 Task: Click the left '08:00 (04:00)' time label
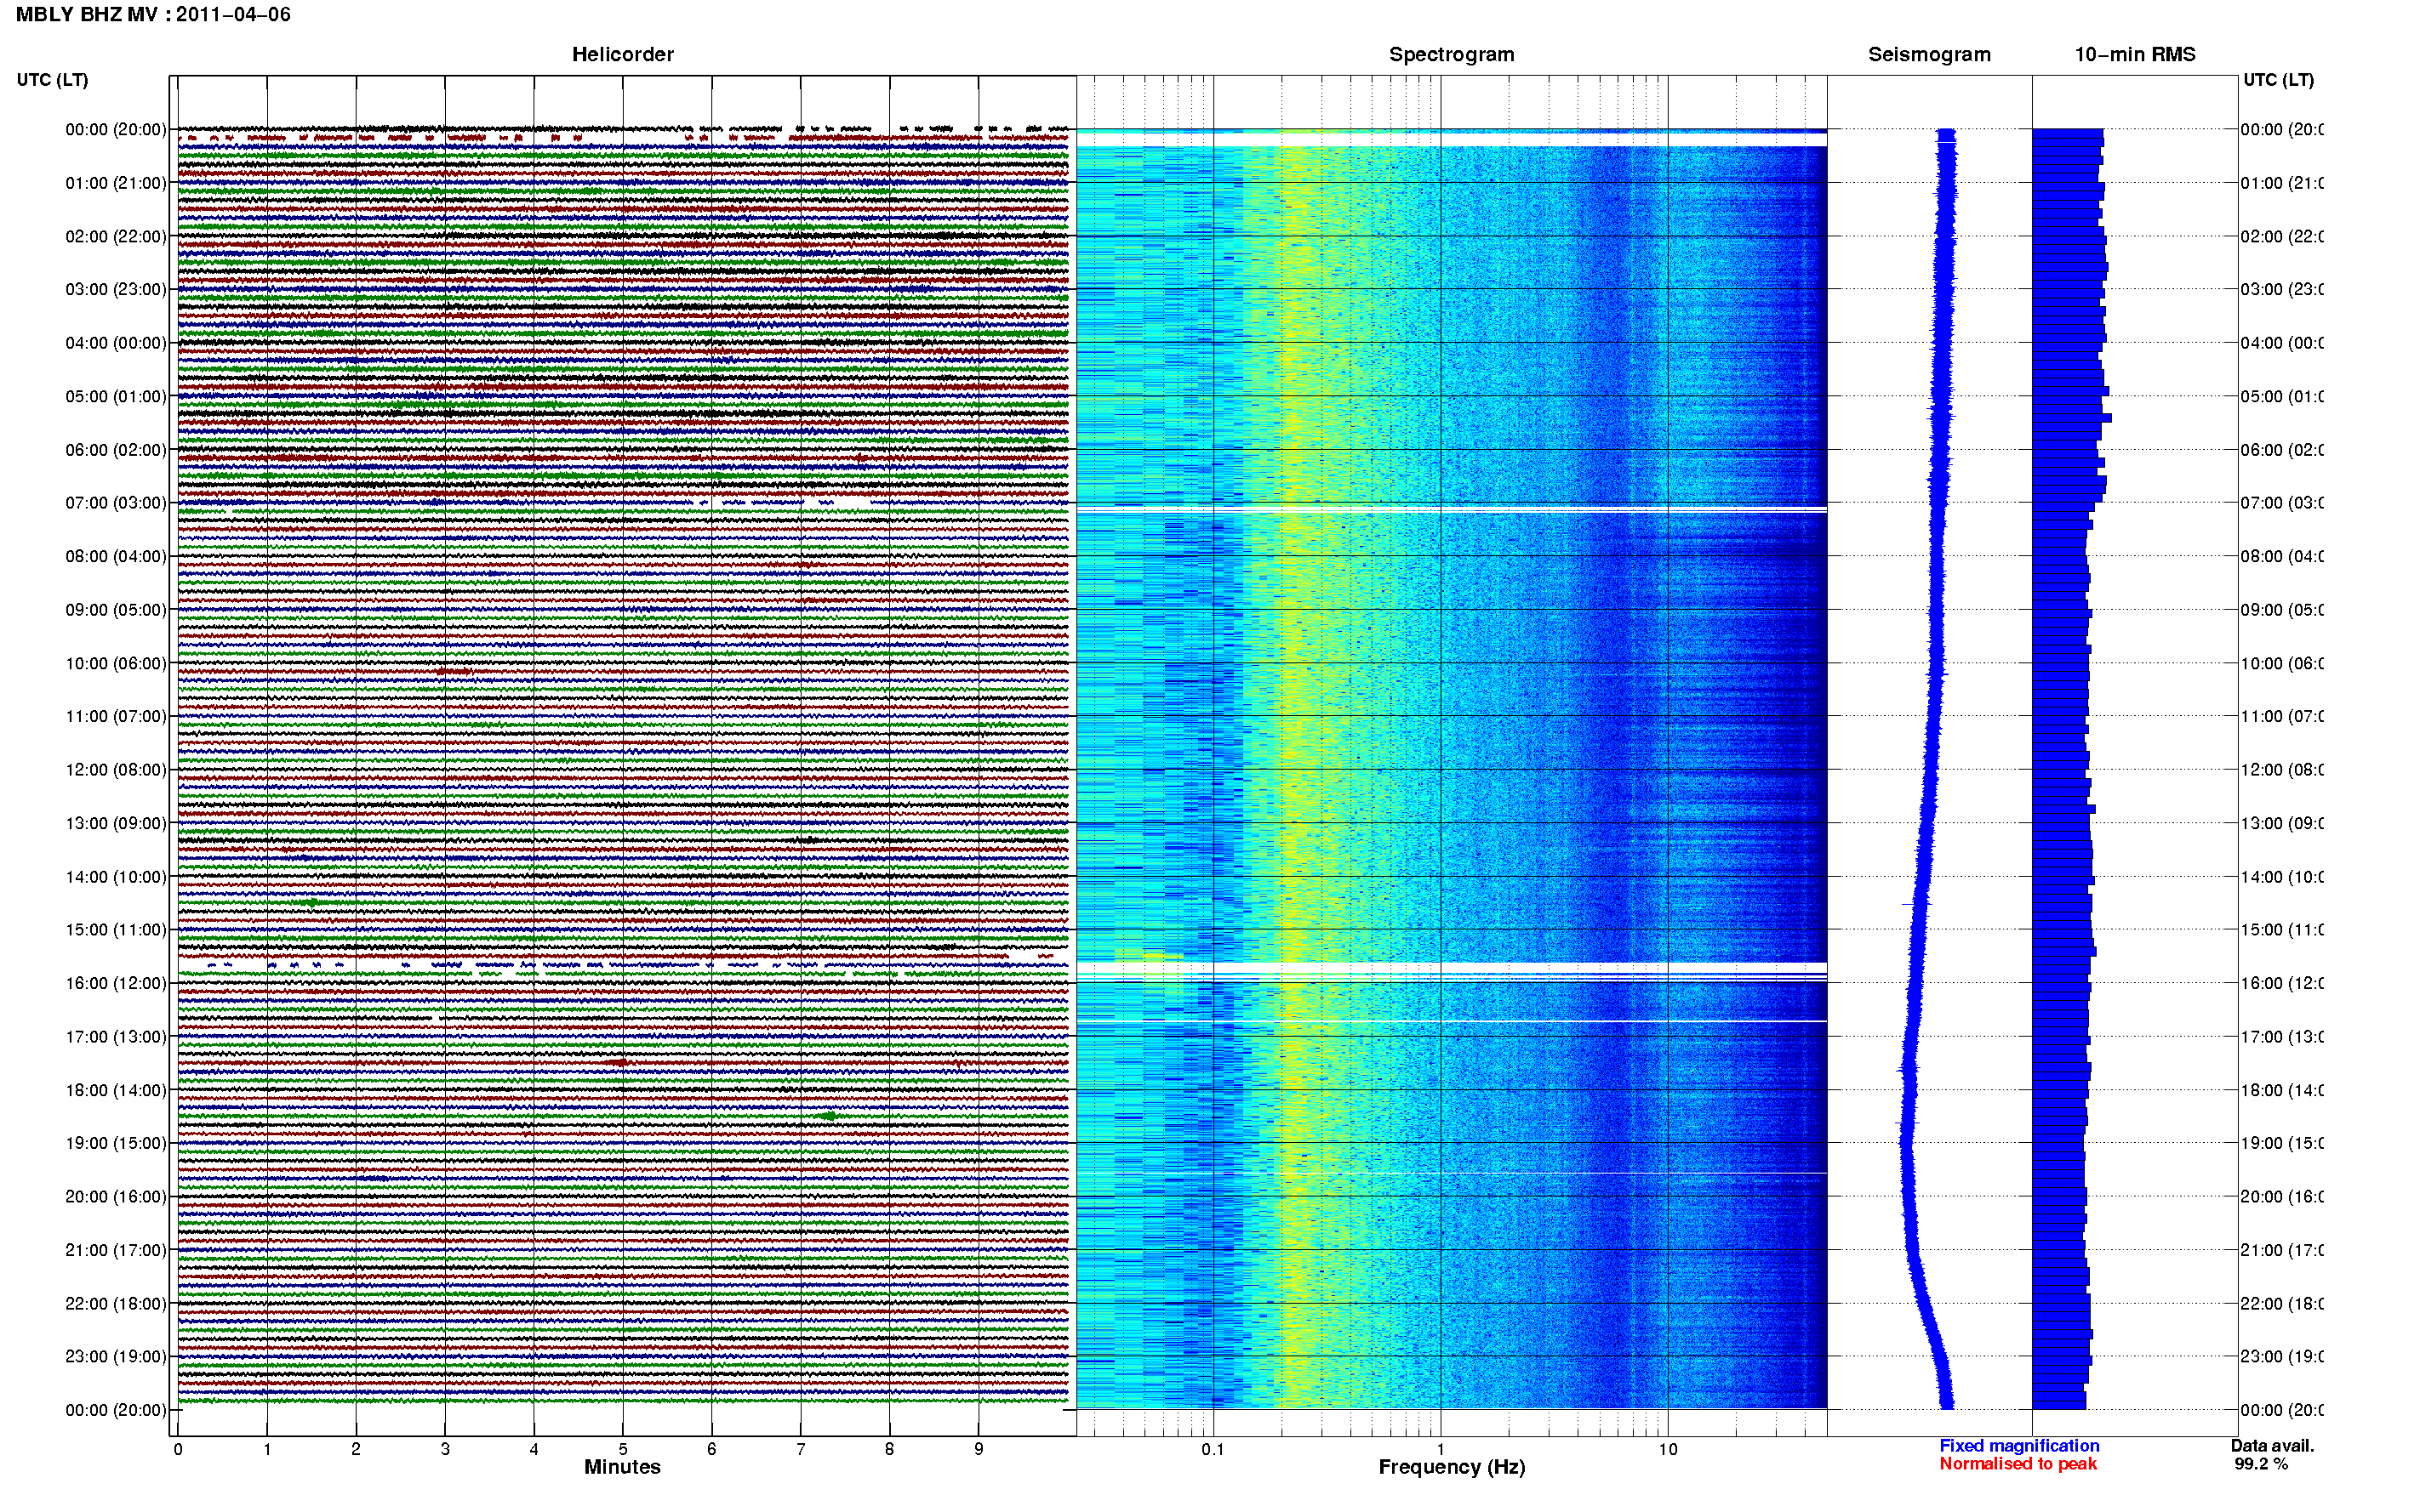click(x=116, y=556)
